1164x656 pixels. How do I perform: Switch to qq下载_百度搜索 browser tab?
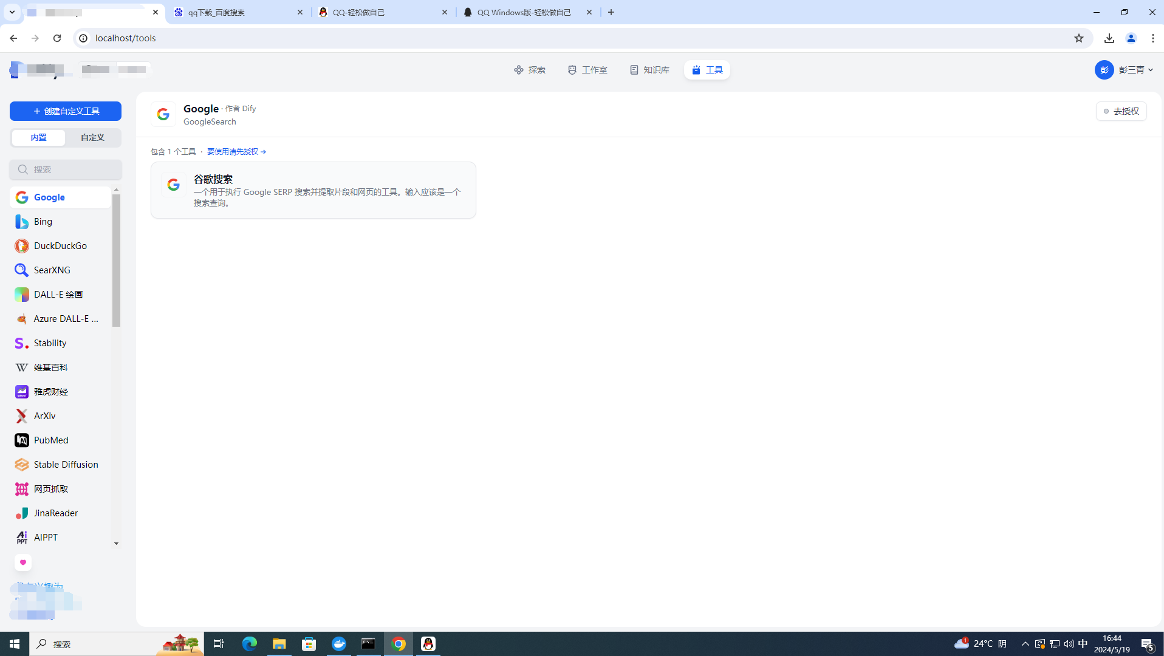[238, 12]
